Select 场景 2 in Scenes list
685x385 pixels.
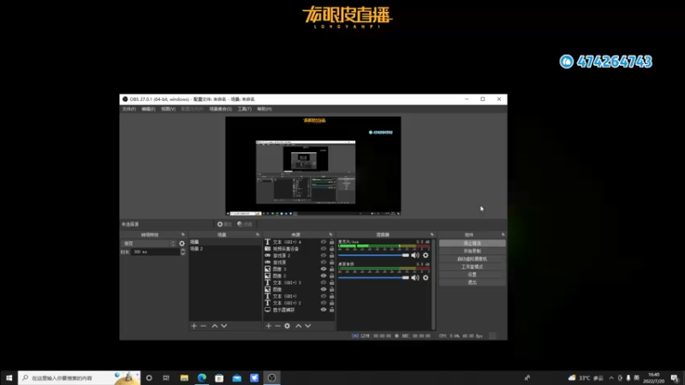(225, 249)
